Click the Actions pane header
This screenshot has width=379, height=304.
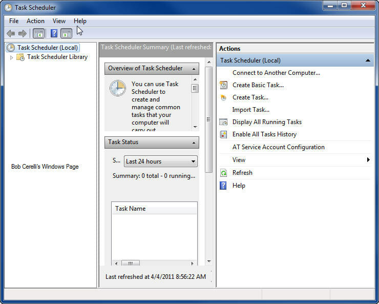pyautogui.click(x=296, y=49)
